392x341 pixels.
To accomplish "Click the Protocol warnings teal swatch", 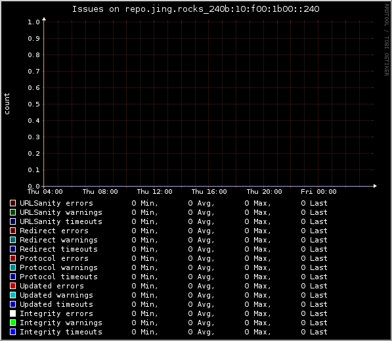I will 12,267.
